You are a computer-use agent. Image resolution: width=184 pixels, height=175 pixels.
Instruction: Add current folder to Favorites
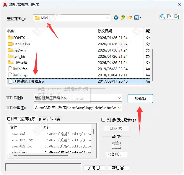[177, 17]
